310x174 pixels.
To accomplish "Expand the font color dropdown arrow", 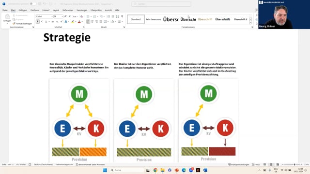I will click(x=82, y=22).
